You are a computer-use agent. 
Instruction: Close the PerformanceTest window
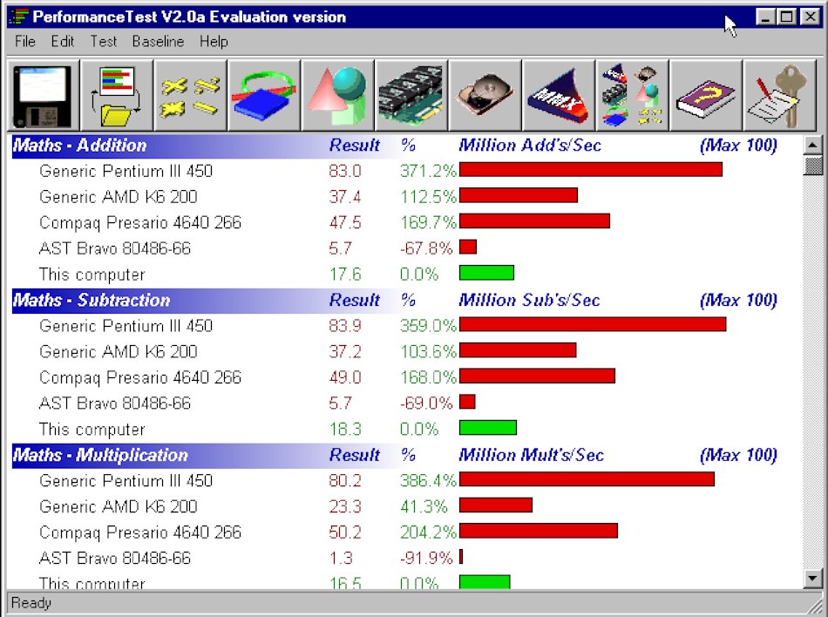point(810,17)
